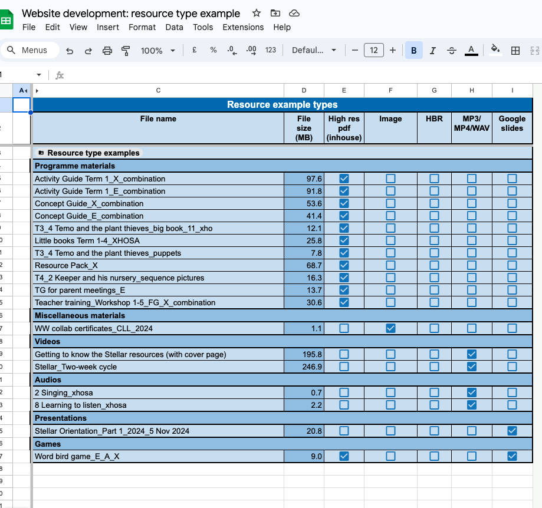Open the fill color picker
The width and height of the screenshot is (542, 508).
[495, 51]
